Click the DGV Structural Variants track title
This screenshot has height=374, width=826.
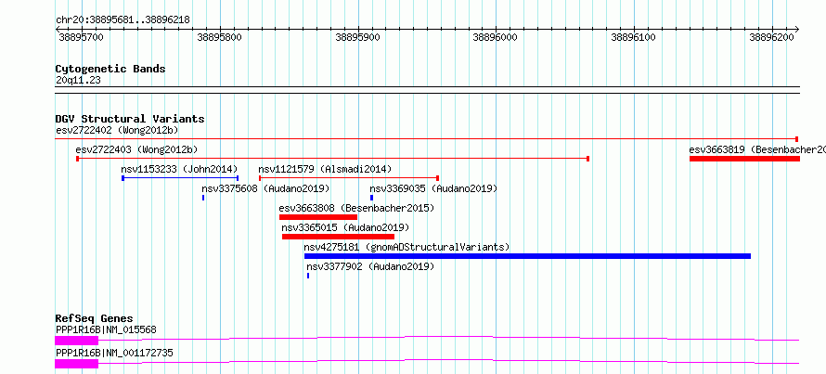(x=130, y=119)
